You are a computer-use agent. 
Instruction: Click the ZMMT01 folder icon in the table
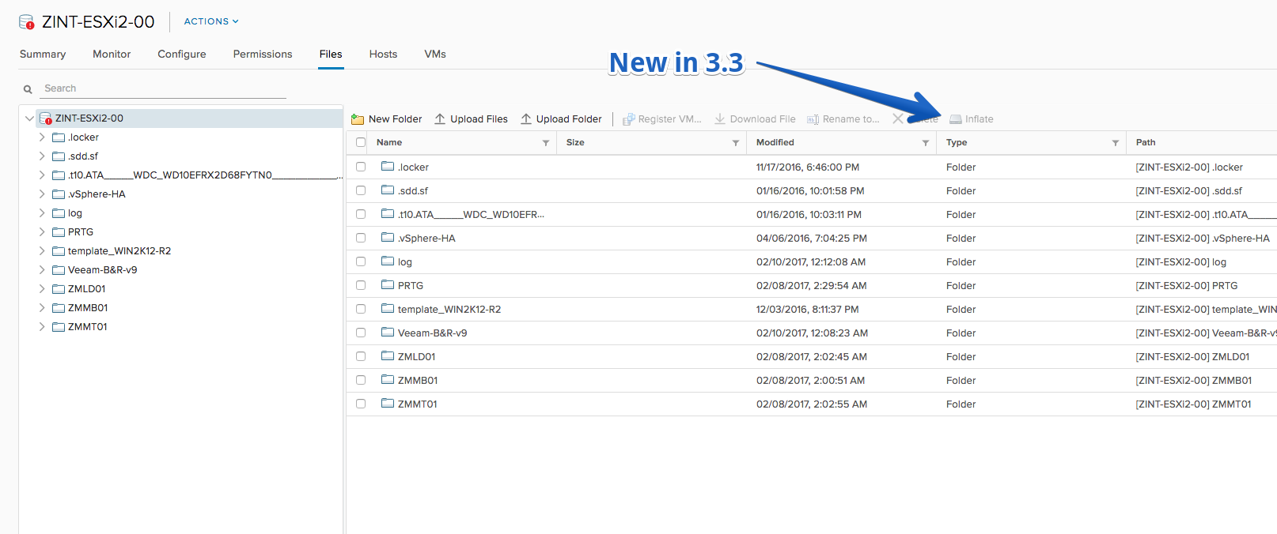(x=388, y=404)
